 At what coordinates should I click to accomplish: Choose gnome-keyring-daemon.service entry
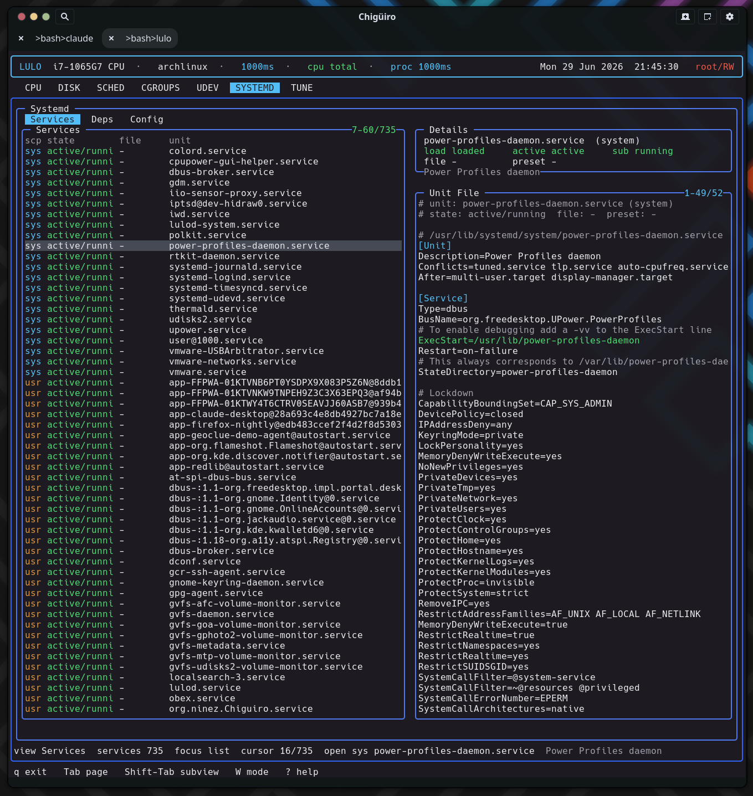click(x=213, y=582)
